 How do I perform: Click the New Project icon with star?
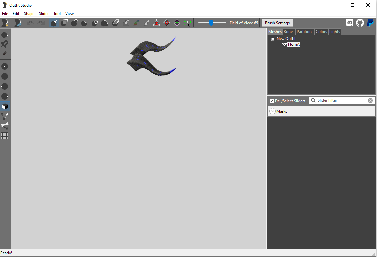pos(5,23)
